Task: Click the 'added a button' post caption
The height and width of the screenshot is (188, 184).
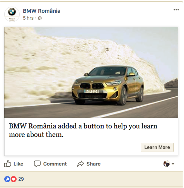Action: 83,130
